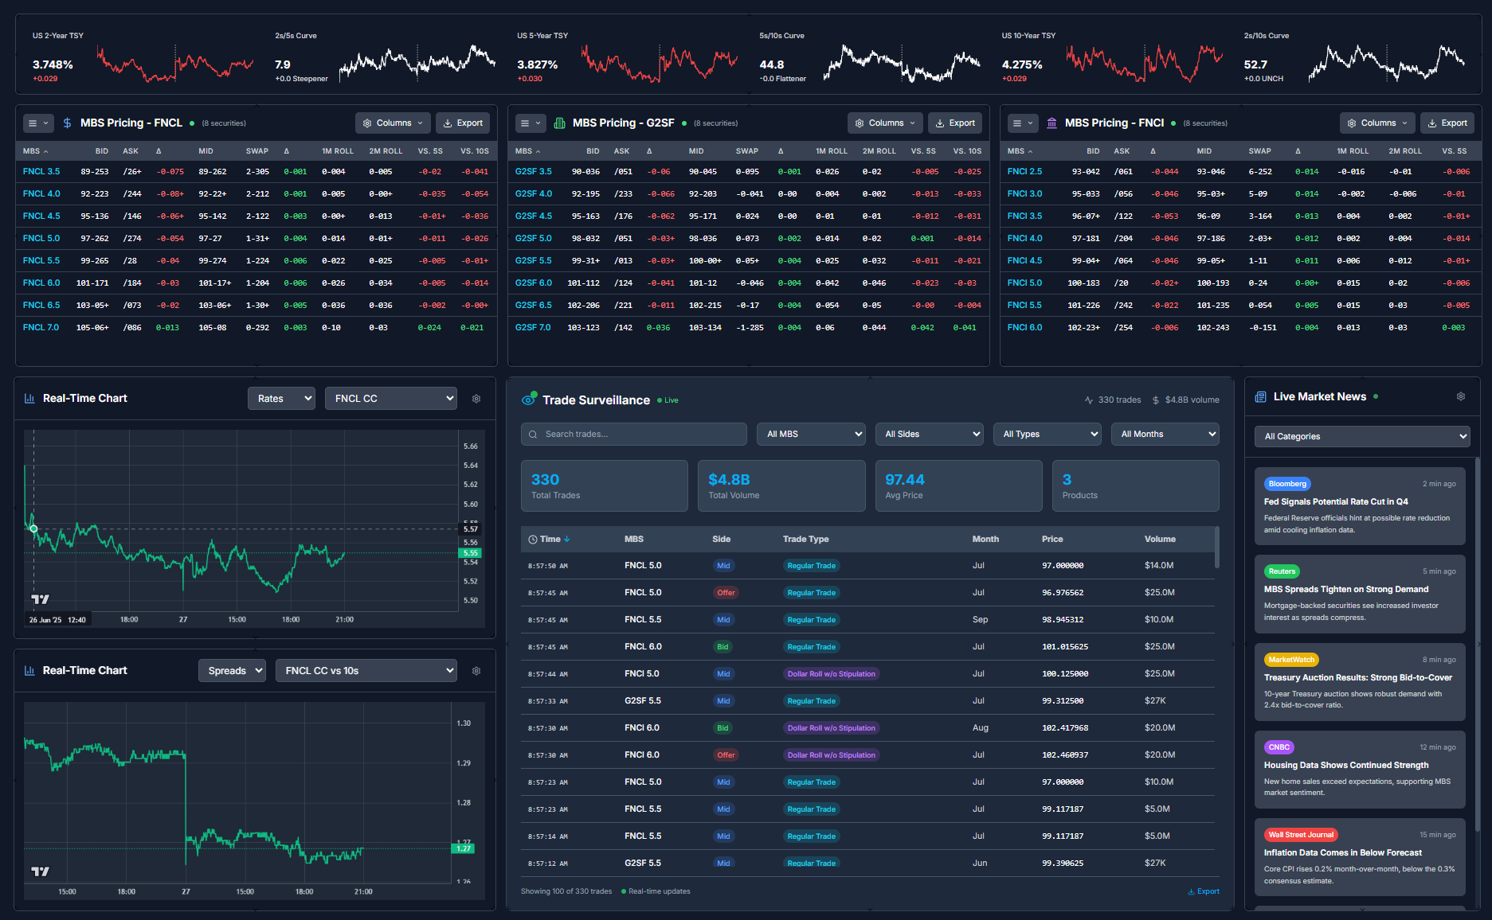Click the eye icon next to Trade Surveillance
1492x920 pixels.
(x=529, y=399)
